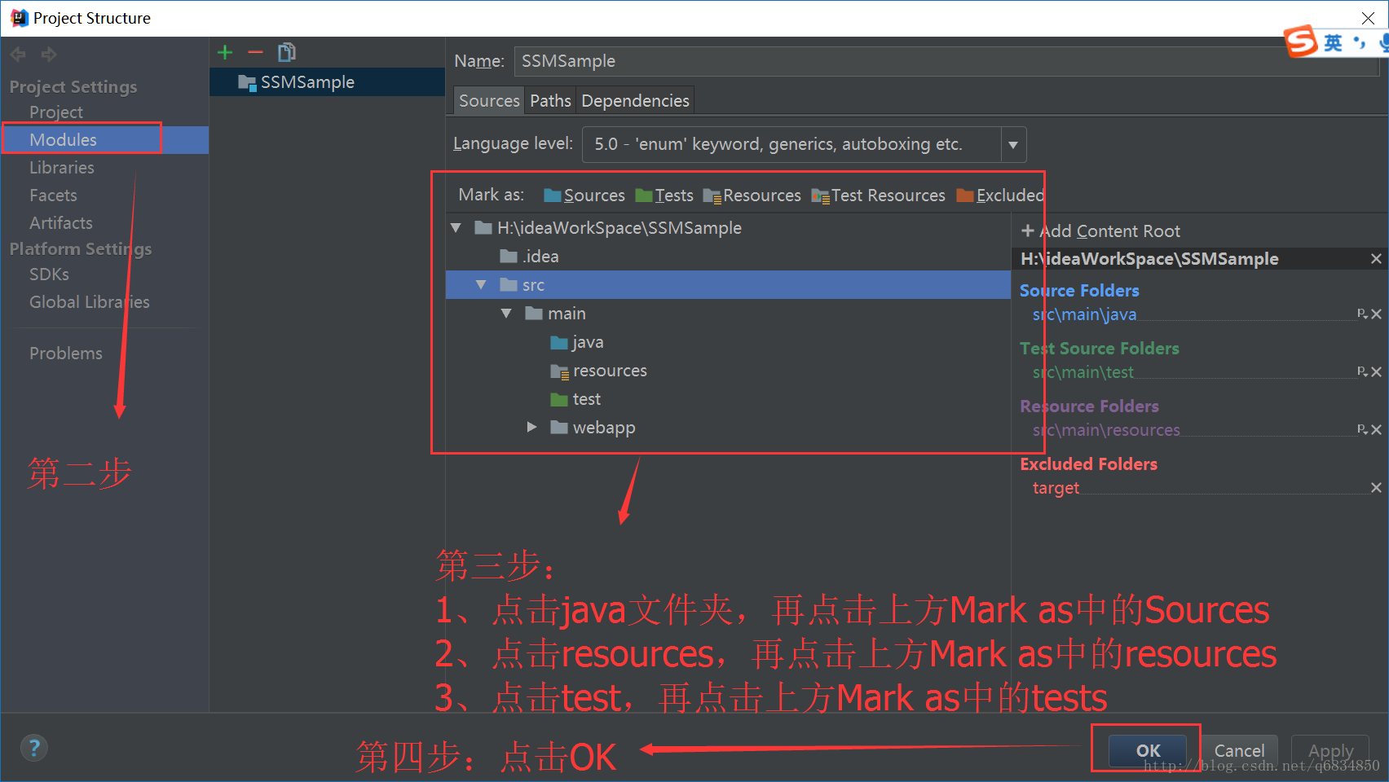This screenshot has width=1389, height=782.
Task: Select the resources folder
Action: point(599,371)
